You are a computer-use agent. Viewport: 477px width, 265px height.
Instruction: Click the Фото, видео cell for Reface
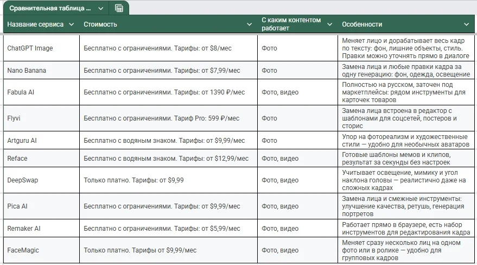(x=297, y=158)
